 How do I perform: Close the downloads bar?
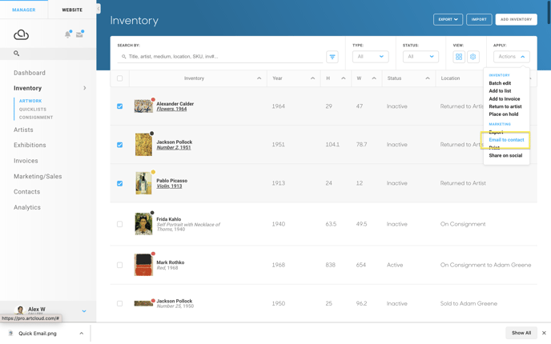[x=544, y=333]
